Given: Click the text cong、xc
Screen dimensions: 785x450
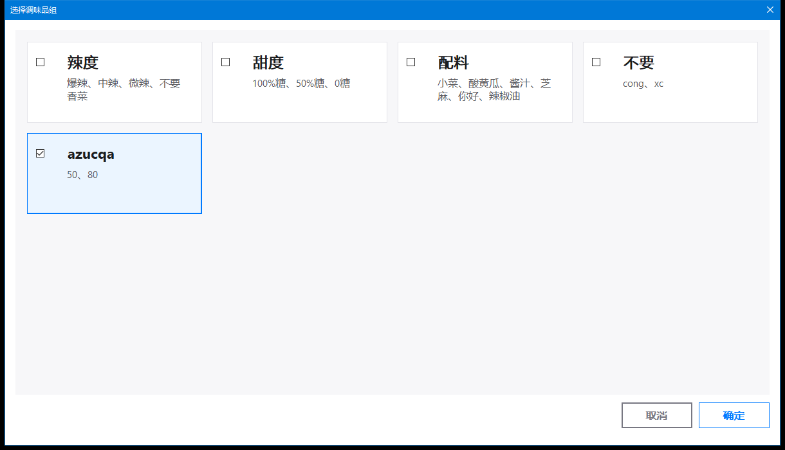Looking at the screenshot, I should tap(643, 84).
